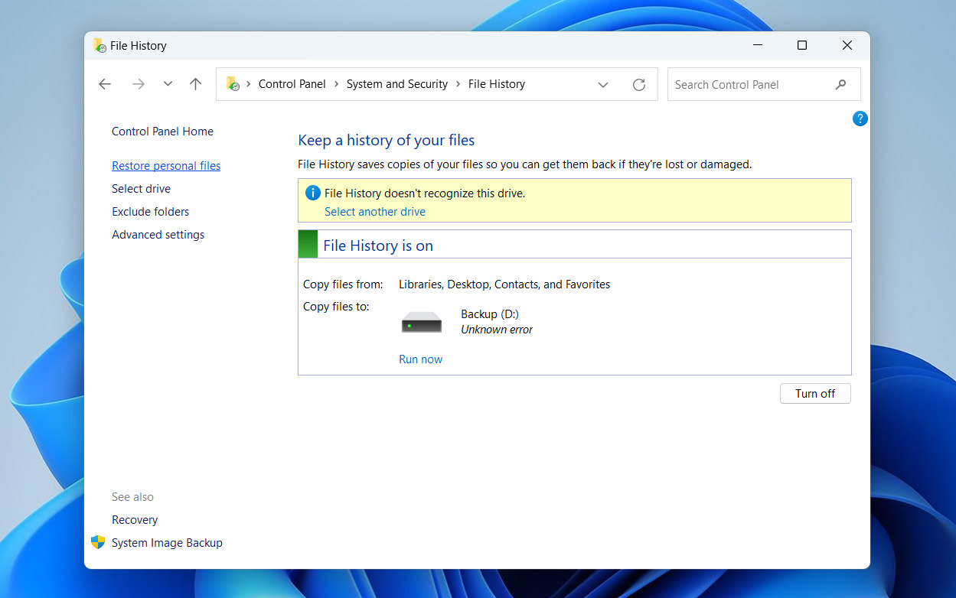This screenshot has width=956, height=598.
Task: Click File History title bar icon
Action: [x=100, y=45]
